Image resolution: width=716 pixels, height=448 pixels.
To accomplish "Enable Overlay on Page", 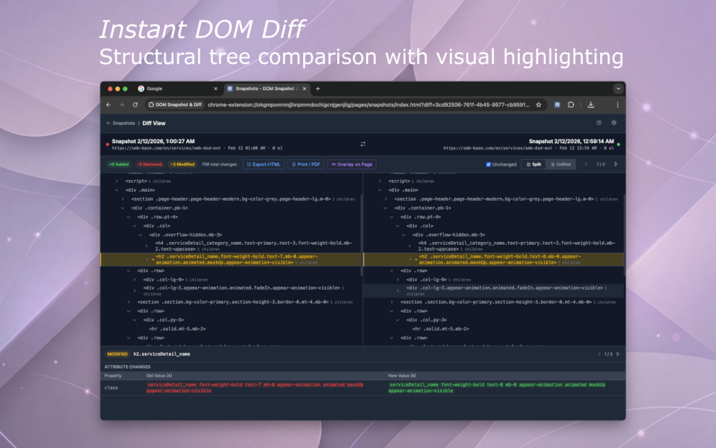I will click(x=353, y=164).
